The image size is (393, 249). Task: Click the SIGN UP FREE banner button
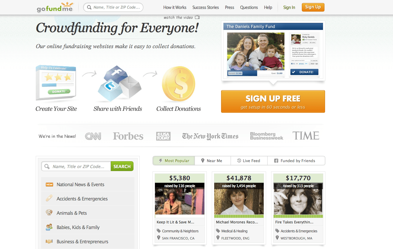[273, 101]
